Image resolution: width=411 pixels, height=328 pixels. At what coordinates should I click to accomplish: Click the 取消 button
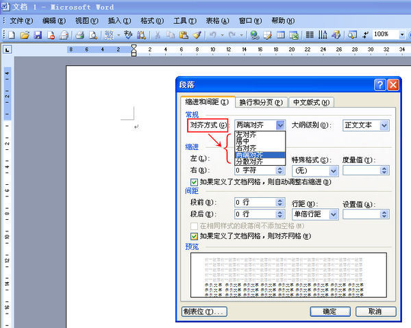click(x=375, y=312)
